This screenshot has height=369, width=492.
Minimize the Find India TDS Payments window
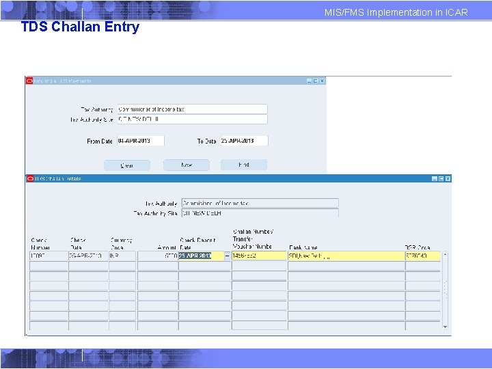[x=309, y=81]
